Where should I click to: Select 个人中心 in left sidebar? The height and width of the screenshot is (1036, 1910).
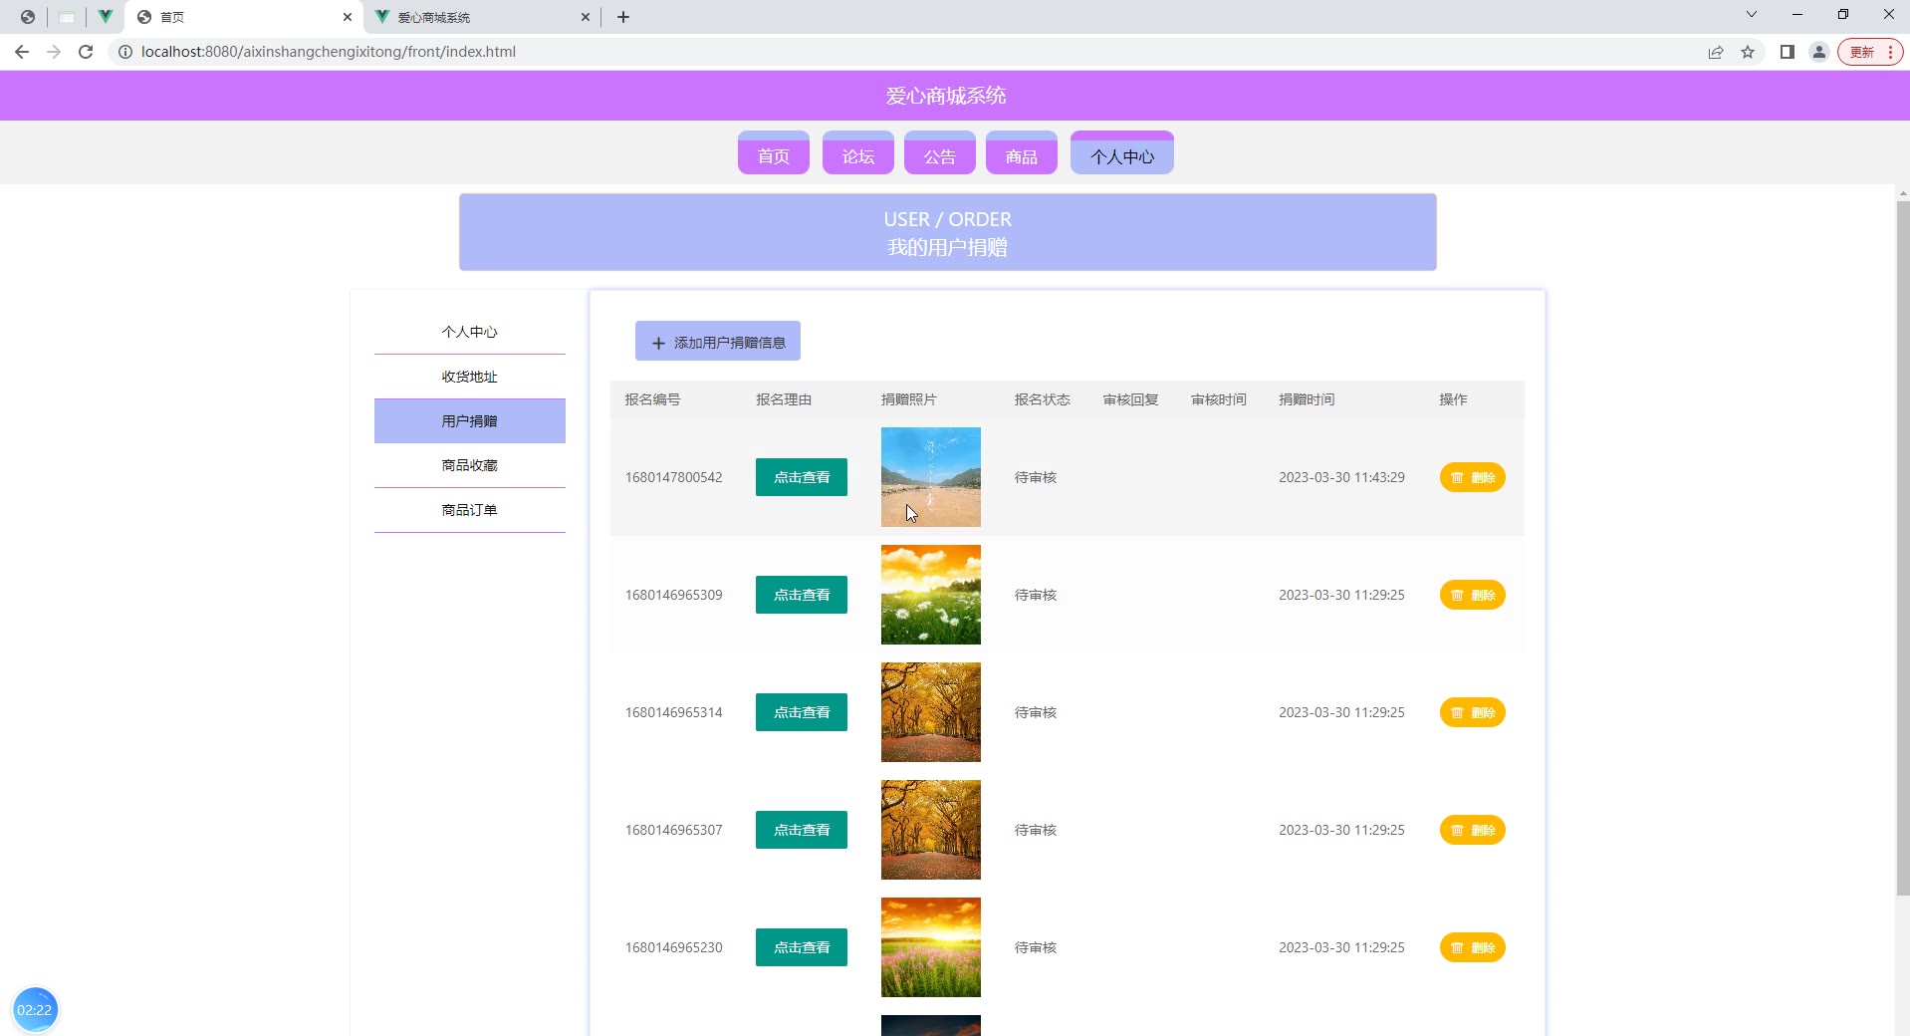click(470, 332)
